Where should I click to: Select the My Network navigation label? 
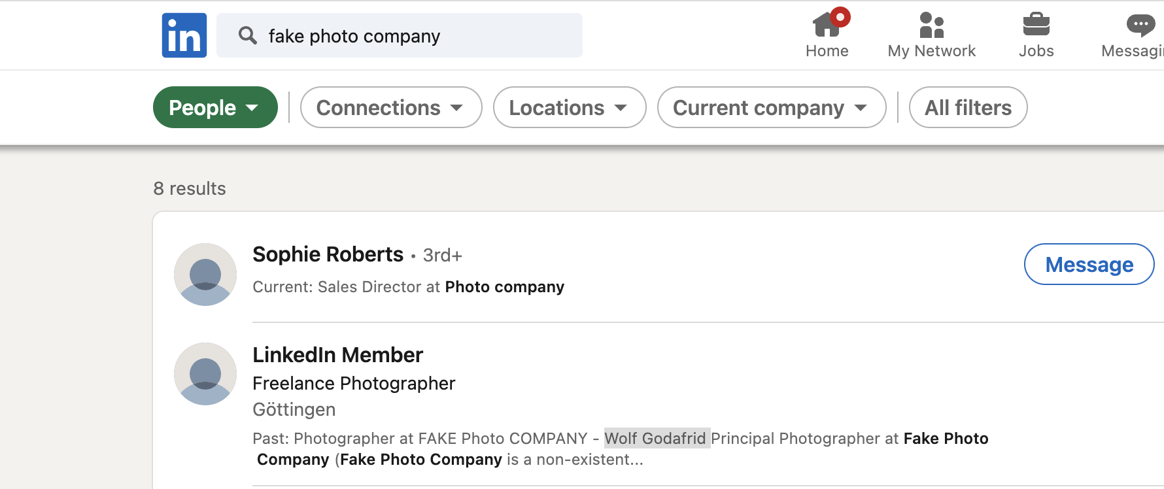pyautogui.click(x=931, y=51)
